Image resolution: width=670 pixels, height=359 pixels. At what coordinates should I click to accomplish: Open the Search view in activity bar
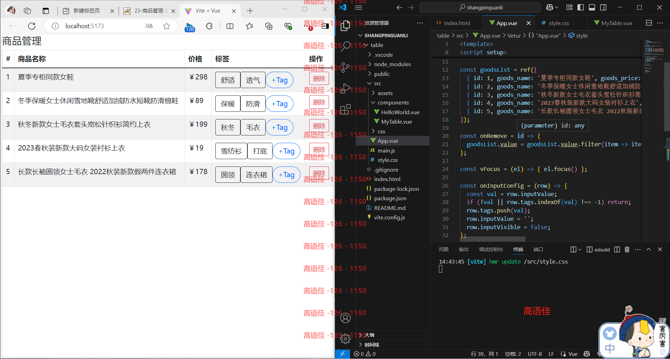click(x=345, y=46)
